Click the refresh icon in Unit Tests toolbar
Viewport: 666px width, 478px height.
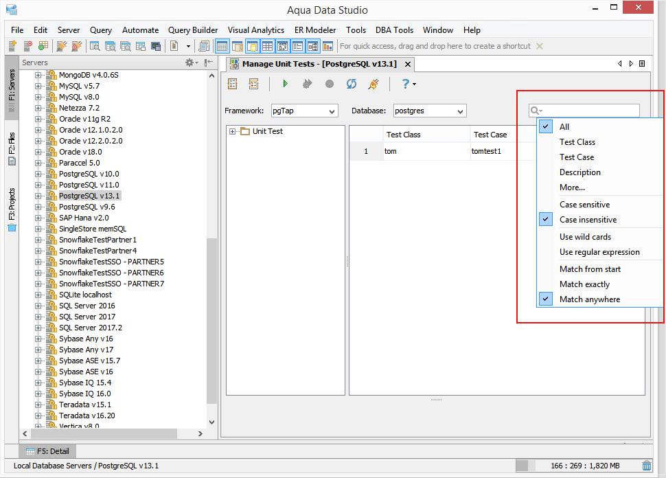[x=352, y=84]
